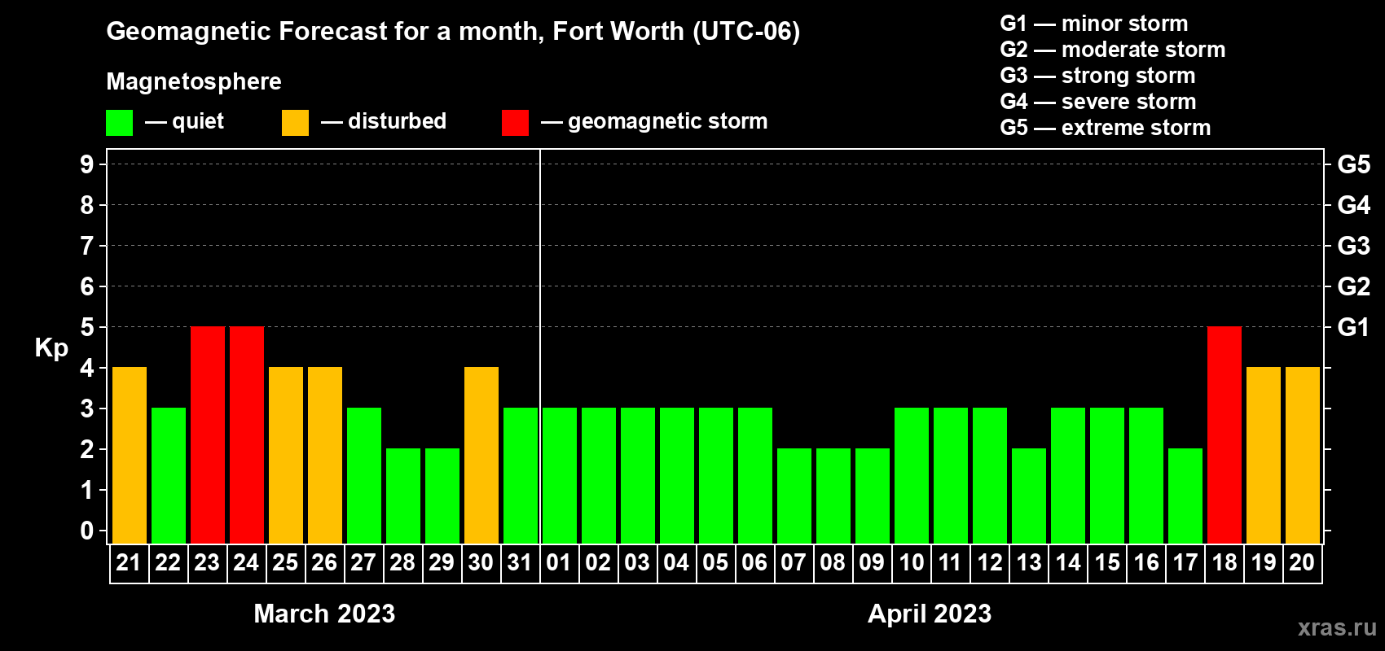
Task: Click date label 08 on the axis
Action: pos(833,562)
